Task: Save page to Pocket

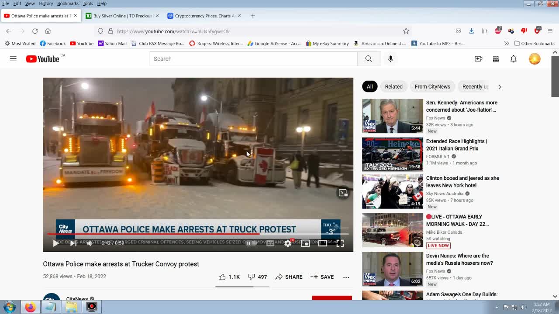Action: point(459,31)
